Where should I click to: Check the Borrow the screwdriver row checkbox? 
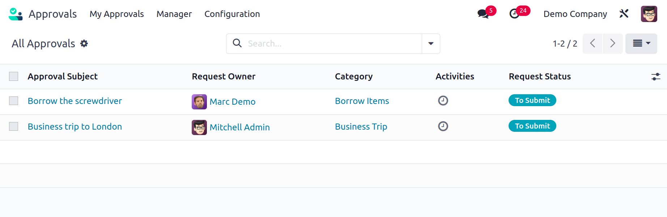pos(14,101)
